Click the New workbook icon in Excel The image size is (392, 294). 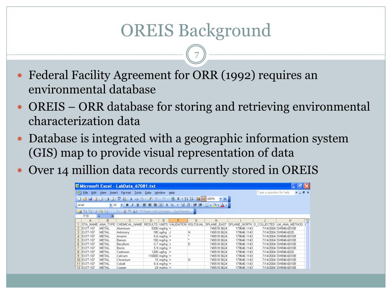[79, 199]
